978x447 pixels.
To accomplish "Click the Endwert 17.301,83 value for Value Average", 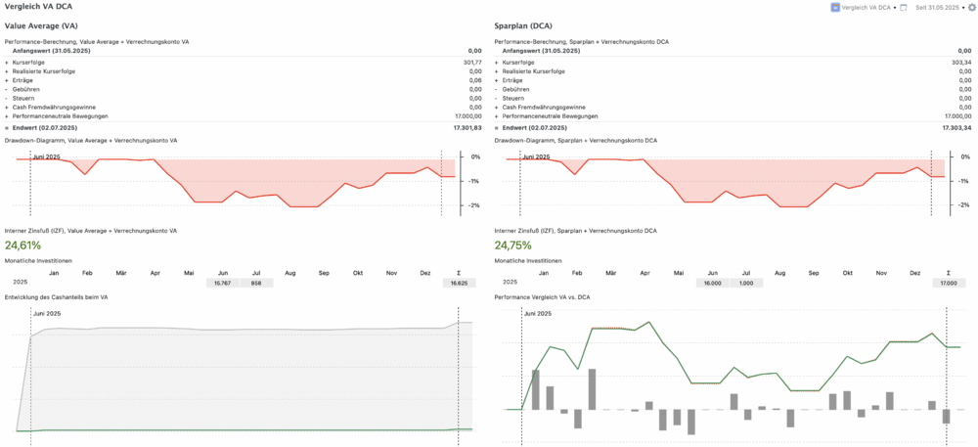I will [x=467, y=127].
